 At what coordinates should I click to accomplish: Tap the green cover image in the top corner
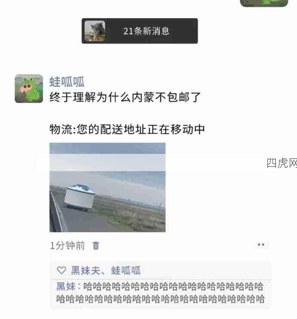click(264, 3)
